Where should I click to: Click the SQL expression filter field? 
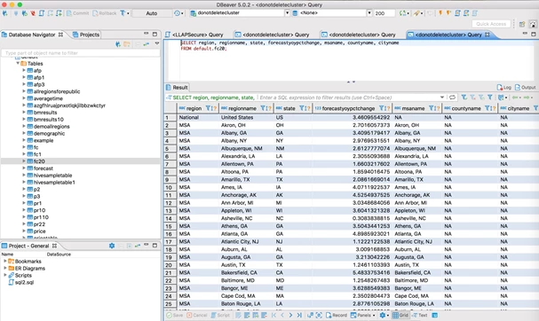(349, 98)
